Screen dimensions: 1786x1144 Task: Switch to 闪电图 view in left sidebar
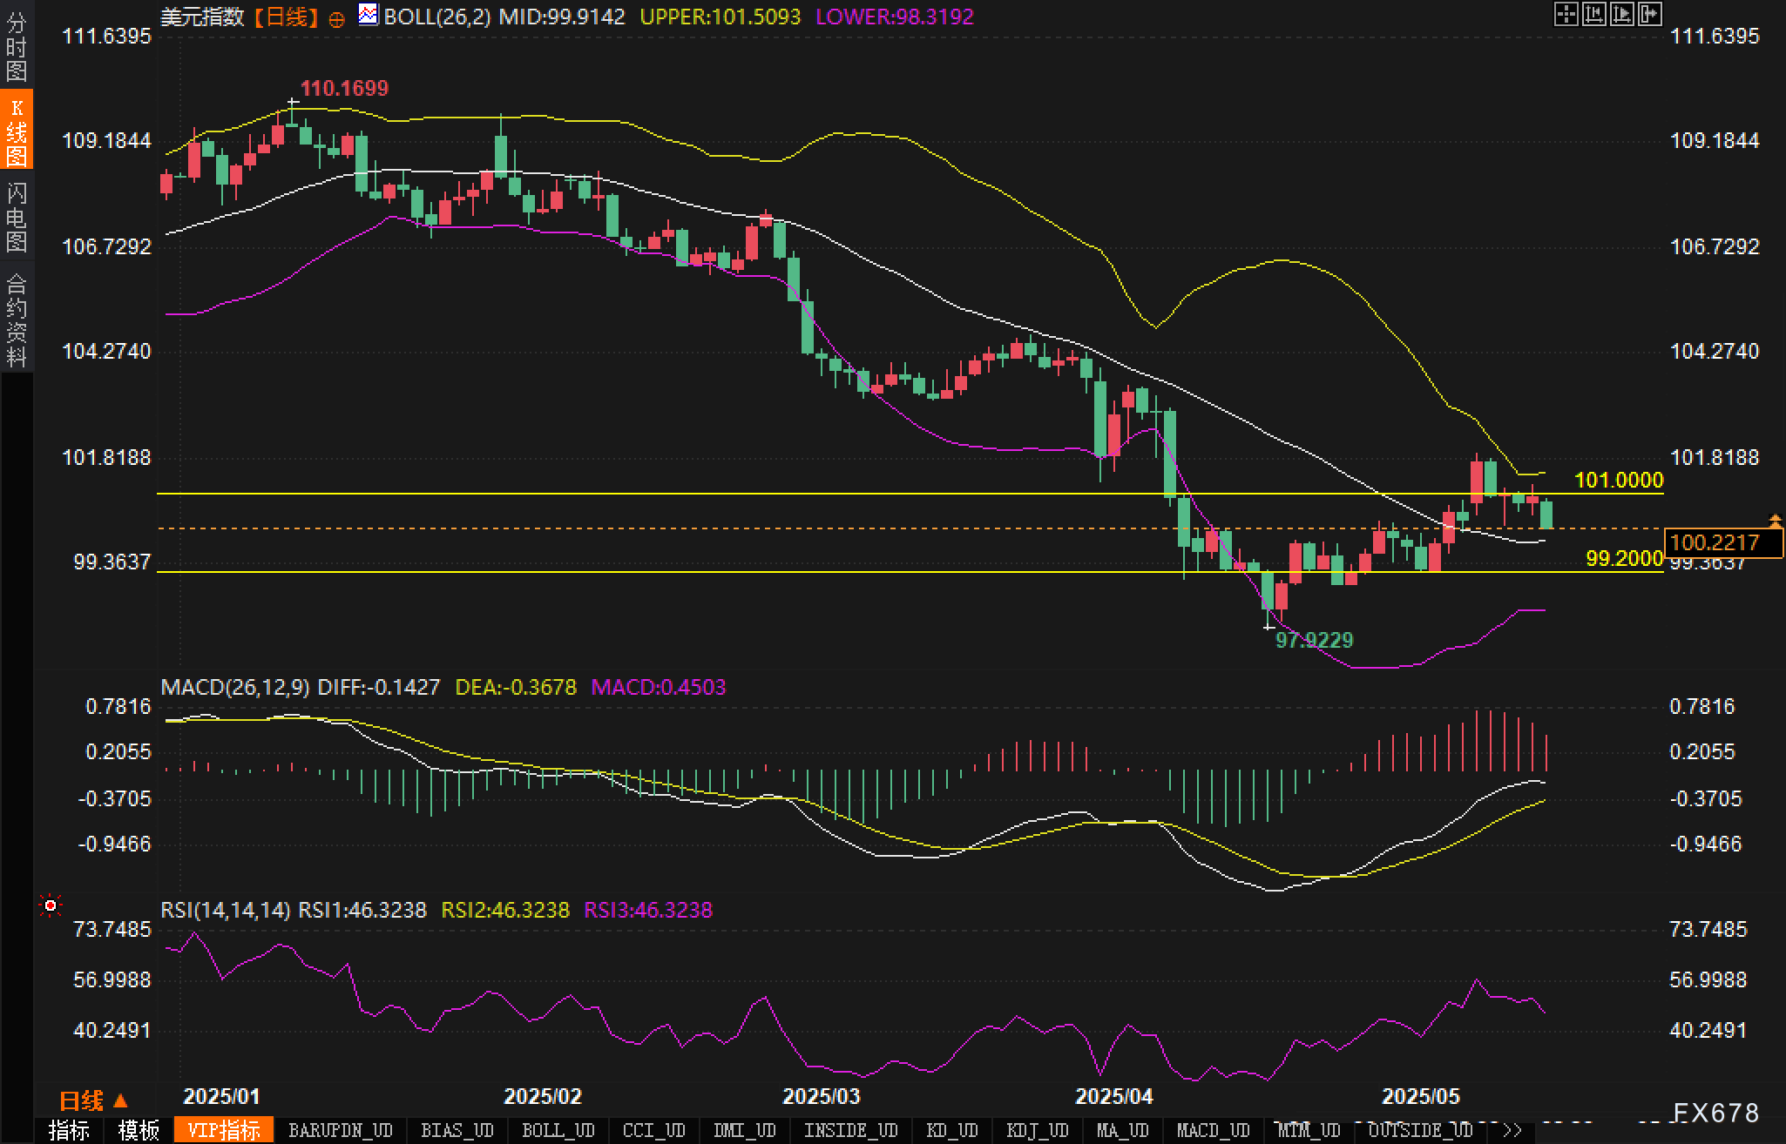coord(16,217)
